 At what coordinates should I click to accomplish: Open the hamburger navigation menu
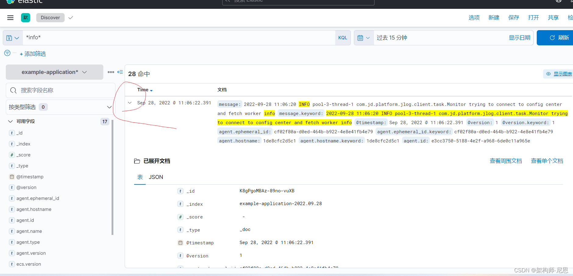click(10, 18)
